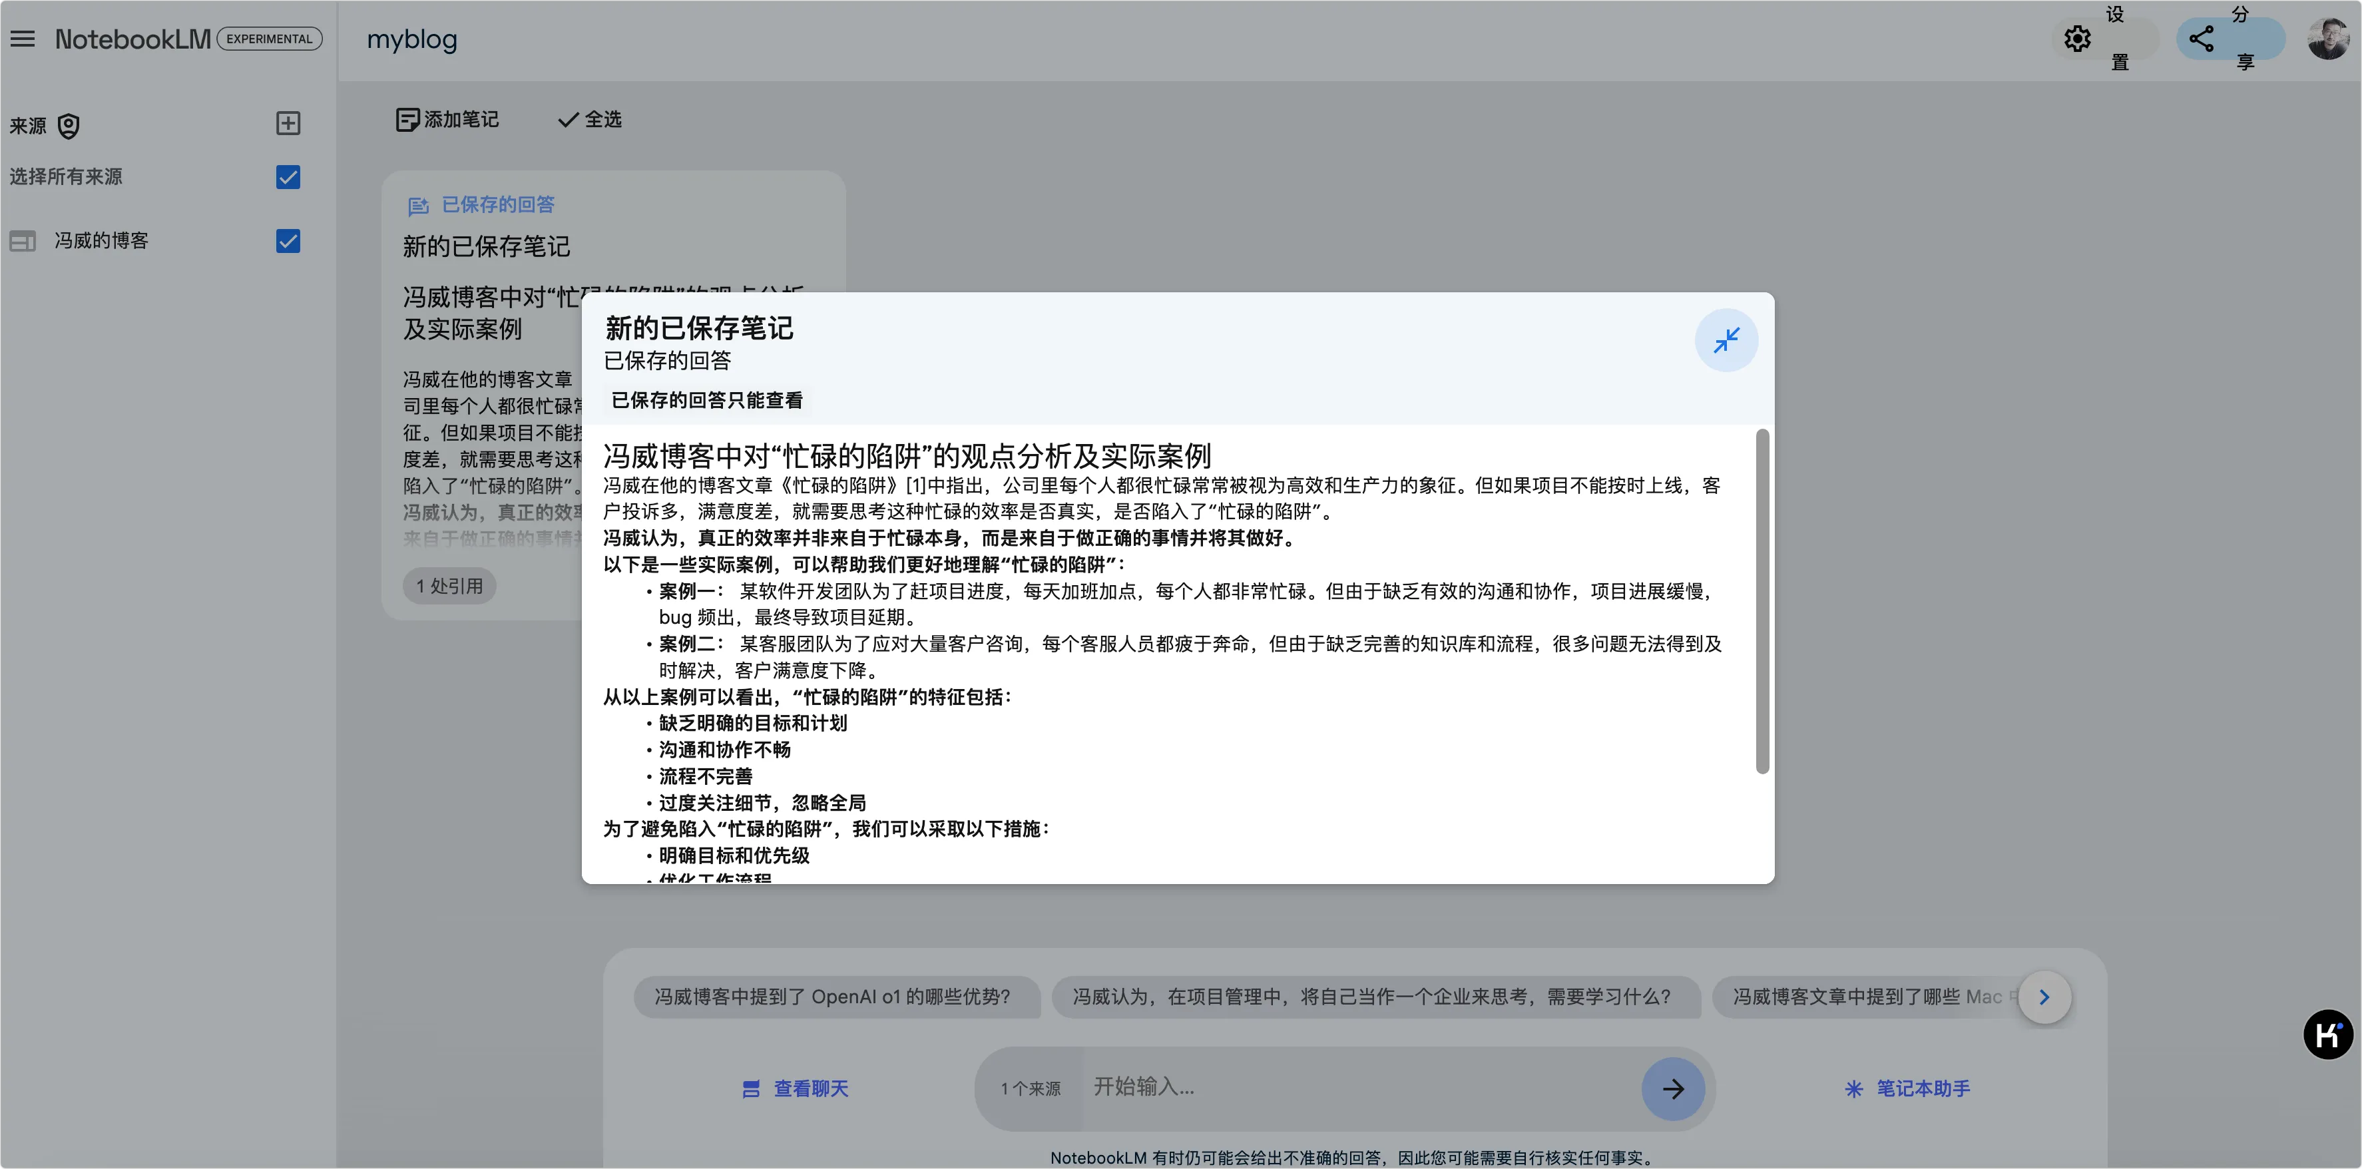
Task: Click the add source plus icon
Action: click(288, 123)
